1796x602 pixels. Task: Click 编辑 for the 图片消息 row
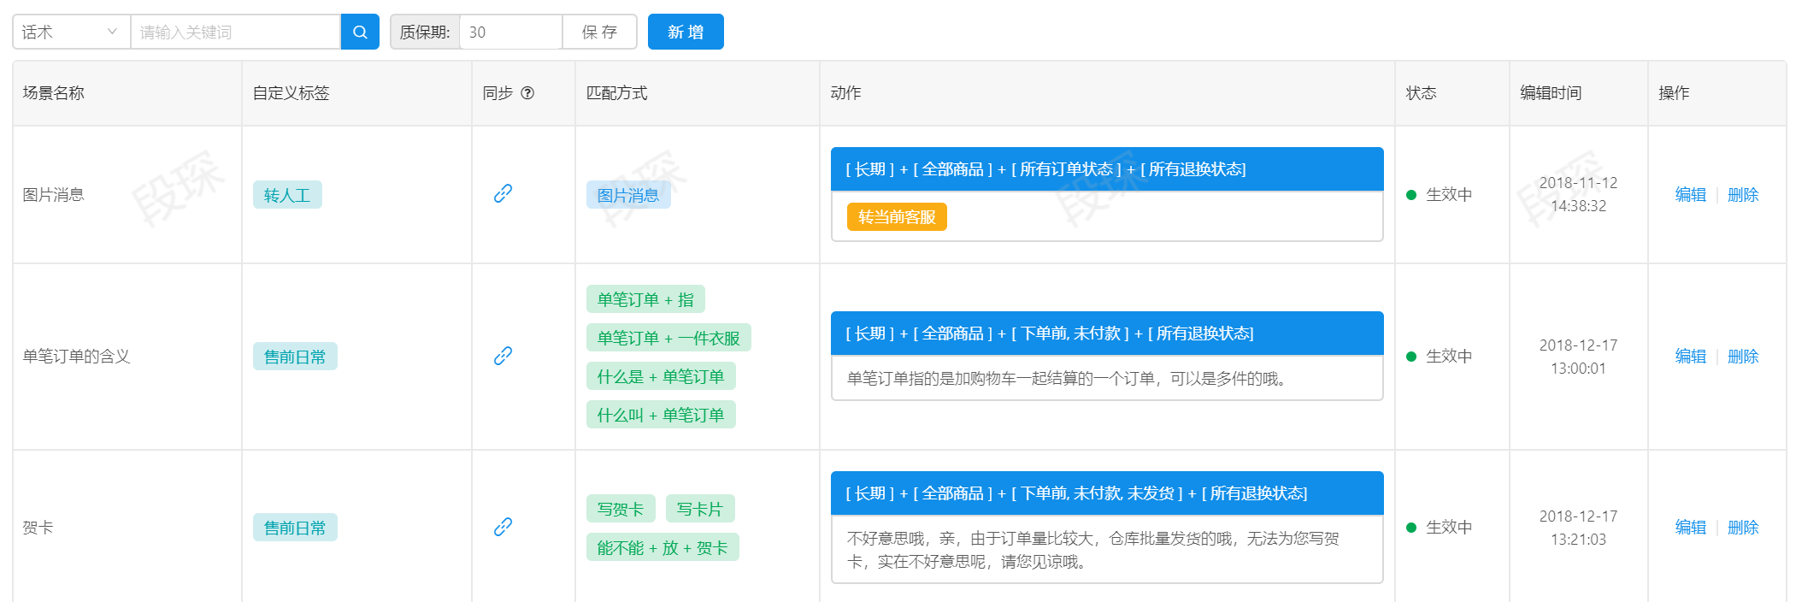click(1690, 195)
